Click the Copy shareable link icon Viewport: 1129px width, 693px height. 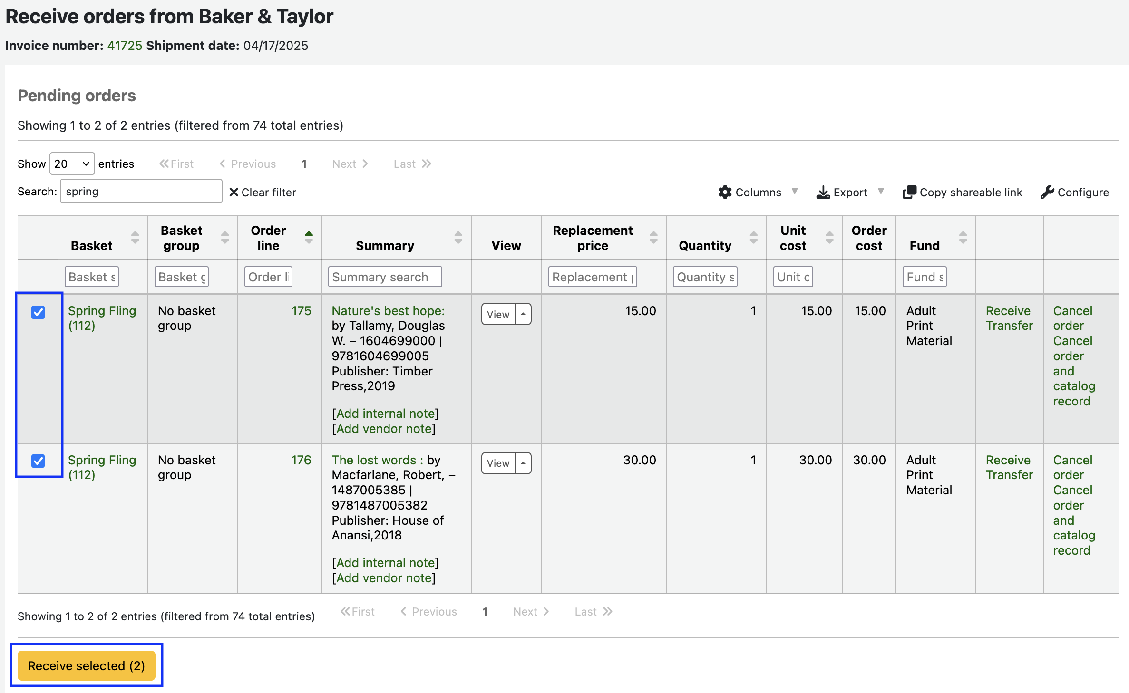click(x=909, y=192)
